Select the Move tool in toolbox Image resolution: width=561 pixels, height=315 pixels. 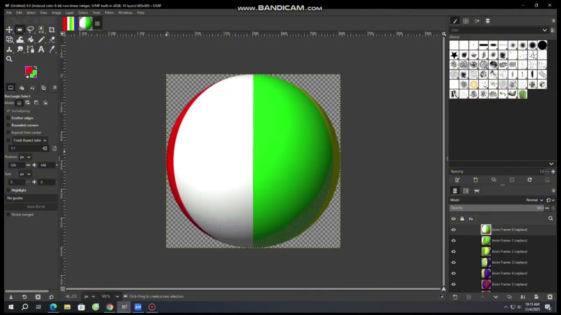tap(9, 30)
